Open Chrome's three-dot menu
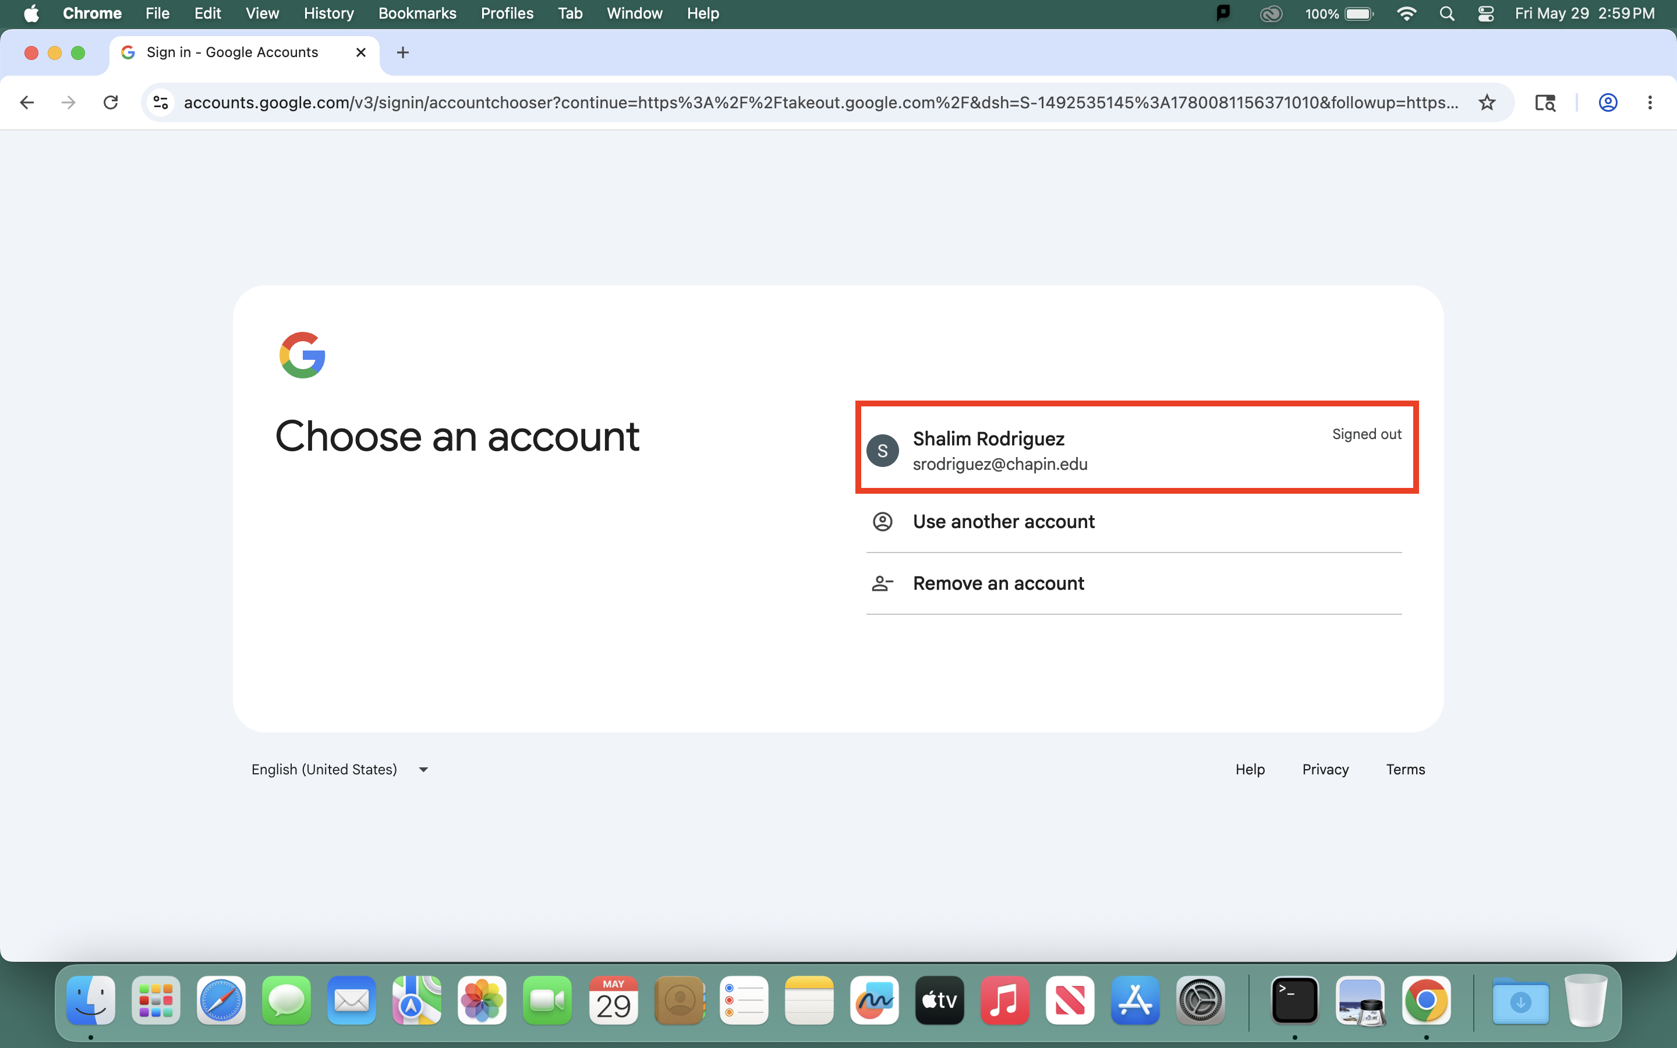1677x1048 pixels. point(1649,102)
